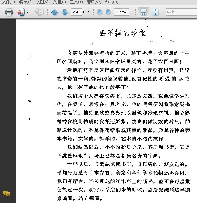Zoom in with the plus button

pyautogui.click(x=108, y=12)
